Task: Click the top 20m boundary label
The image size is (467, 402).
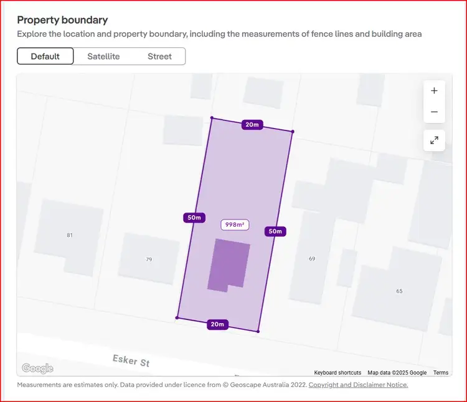Action: pyautogui.click(x=252, y=124)
